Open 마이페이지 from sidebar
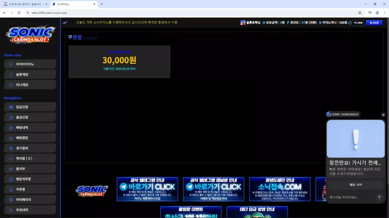389x218 pixels. [x=30, y=199]
